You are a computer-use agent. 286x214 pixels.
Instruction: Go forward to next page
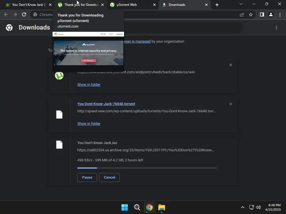click(x=15, y=14)
